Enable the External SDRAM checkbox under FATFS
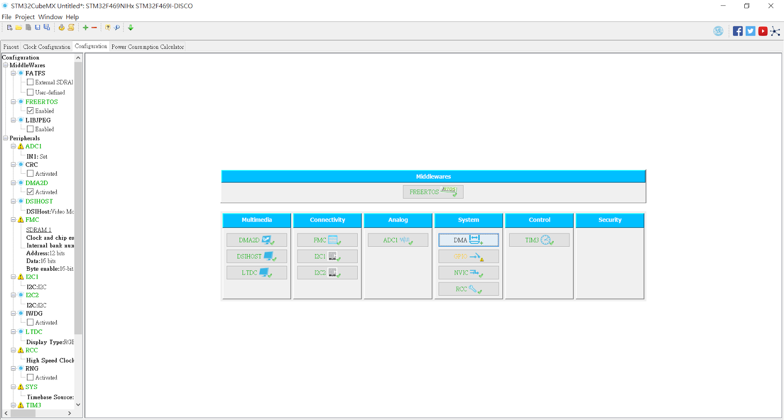This screenshot has width=784, height=420. click(30, 82)
